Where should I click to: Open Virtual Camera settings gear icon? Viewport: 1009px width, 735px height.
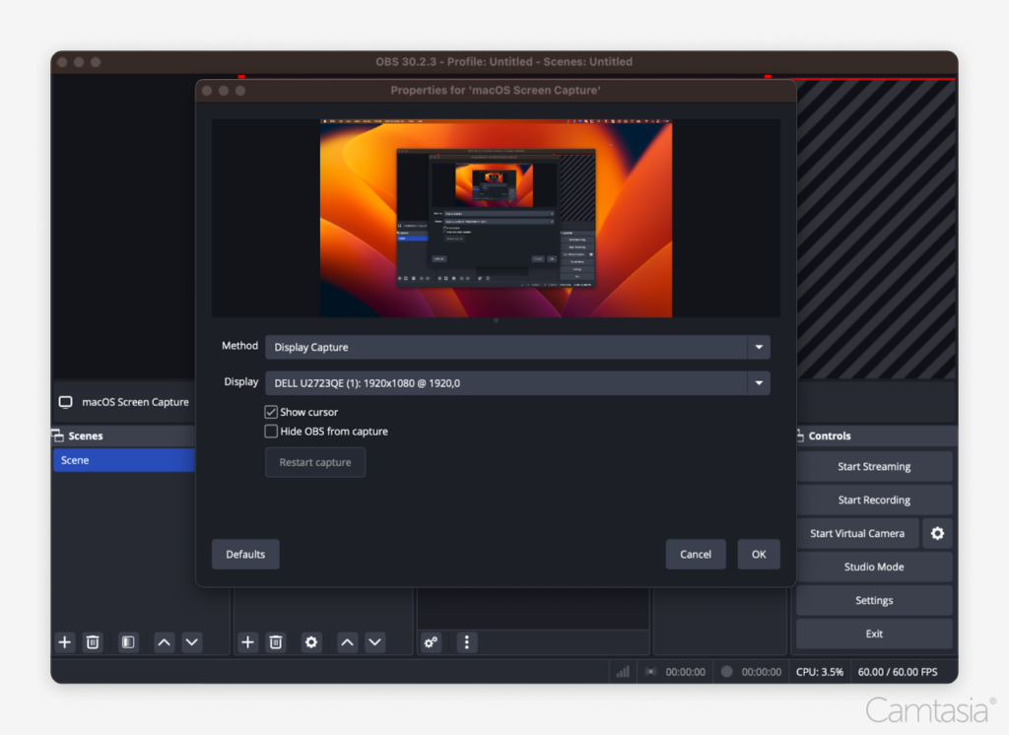coord(938,533)
